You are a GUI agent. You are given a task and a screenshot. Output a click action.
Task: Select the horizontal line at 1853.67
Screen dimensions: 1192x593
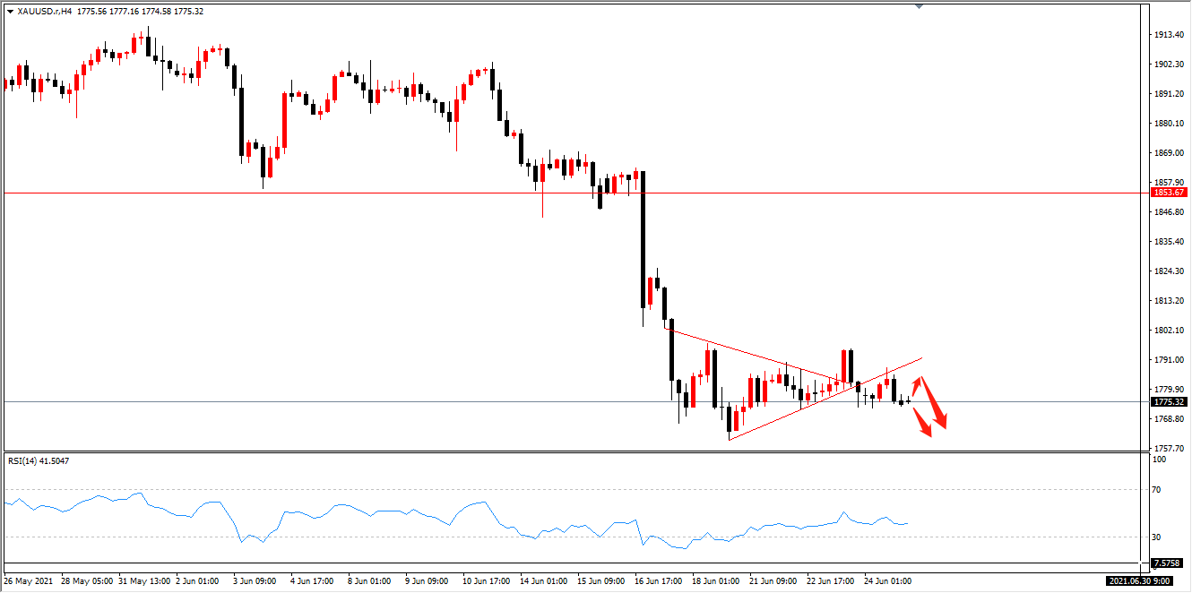[x=574, y=193]
